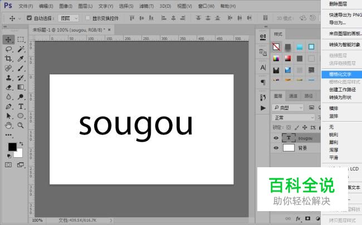The height and width of the screenshot is (225, 362).
Task: Select the History Brush tool
Action: pos(21,78)
